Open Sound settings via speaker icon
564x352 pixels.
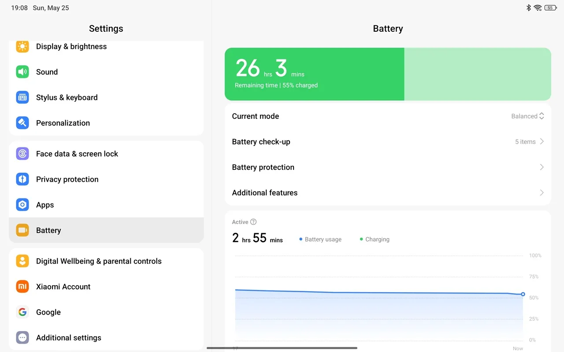22,72
